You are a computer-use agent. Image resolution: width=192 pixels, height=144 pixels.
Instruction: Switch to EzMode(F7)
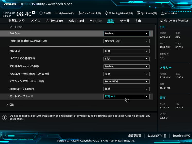click(157, 136)
